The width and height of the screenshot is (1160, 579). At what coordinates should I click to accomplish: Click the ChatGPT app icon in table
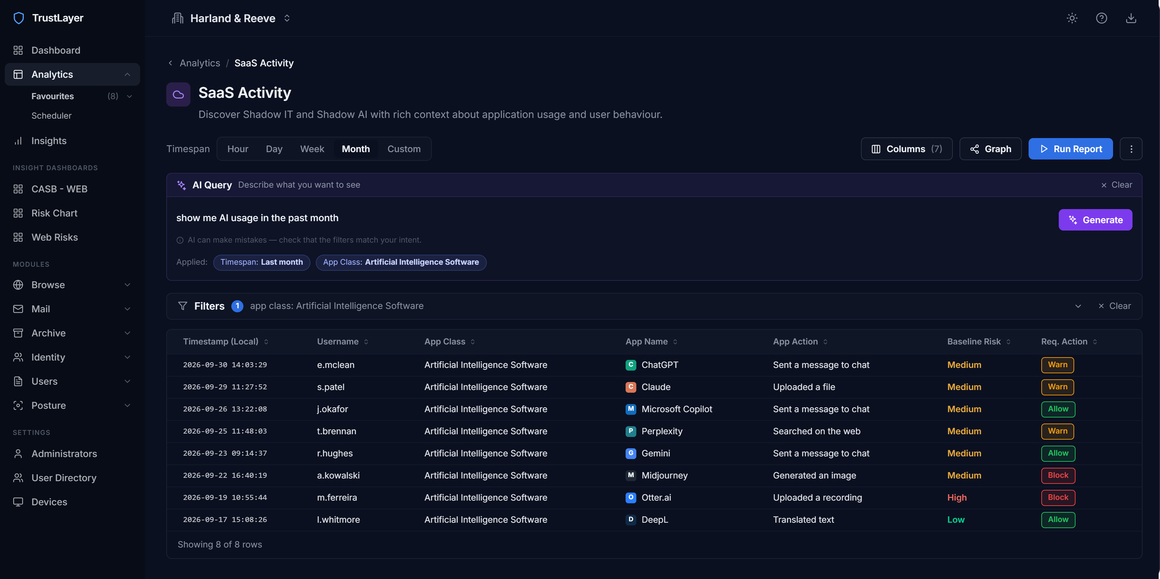630,365
